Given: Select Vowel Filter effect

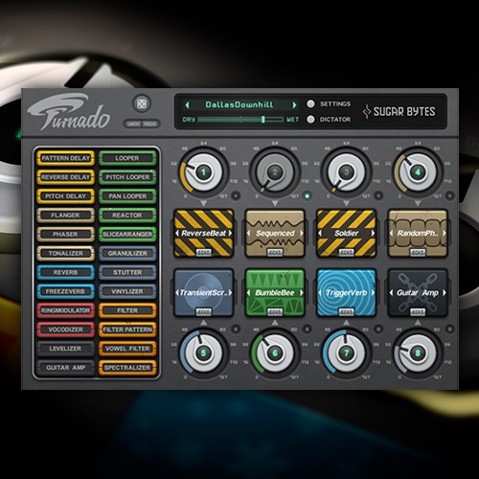Looking at the screenshot, I should [x=127, y=349].
